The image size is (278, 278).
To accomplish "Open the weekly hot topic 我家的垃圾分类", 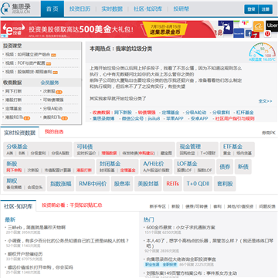I will point(121,49).
